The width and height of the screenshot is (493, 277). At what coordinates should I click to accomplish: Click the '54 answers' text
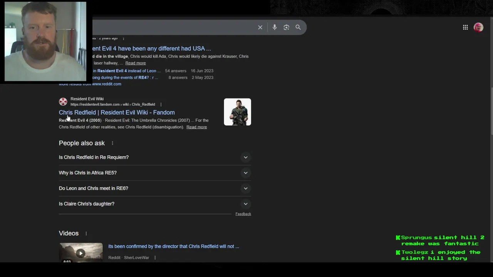click(176, 71)
